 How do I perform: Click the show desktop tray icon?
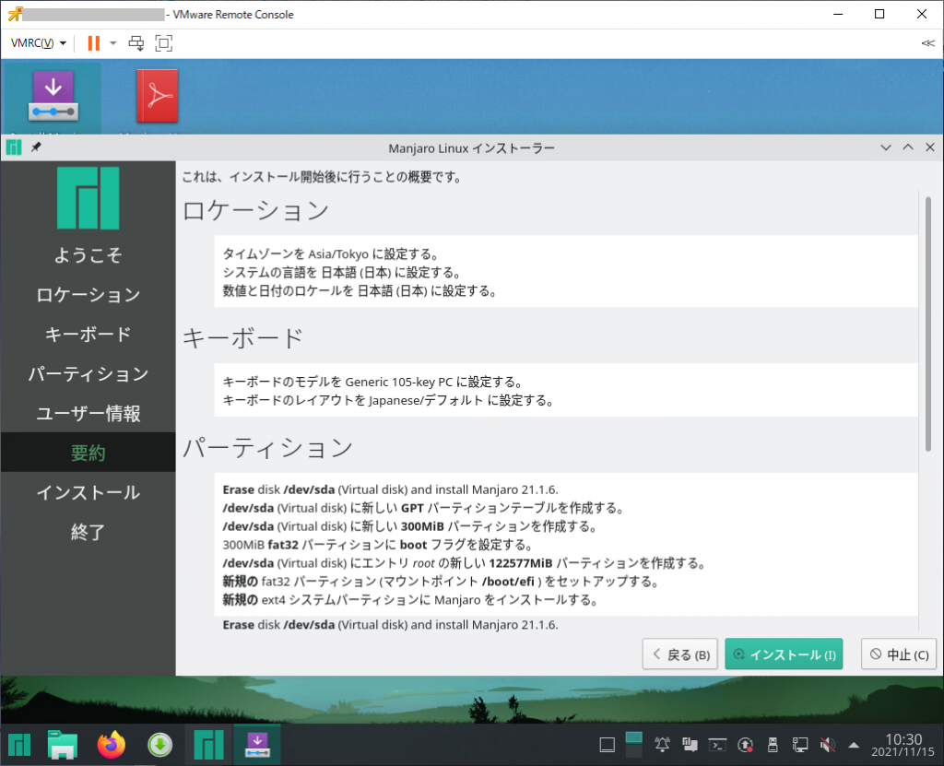[608, 746]
